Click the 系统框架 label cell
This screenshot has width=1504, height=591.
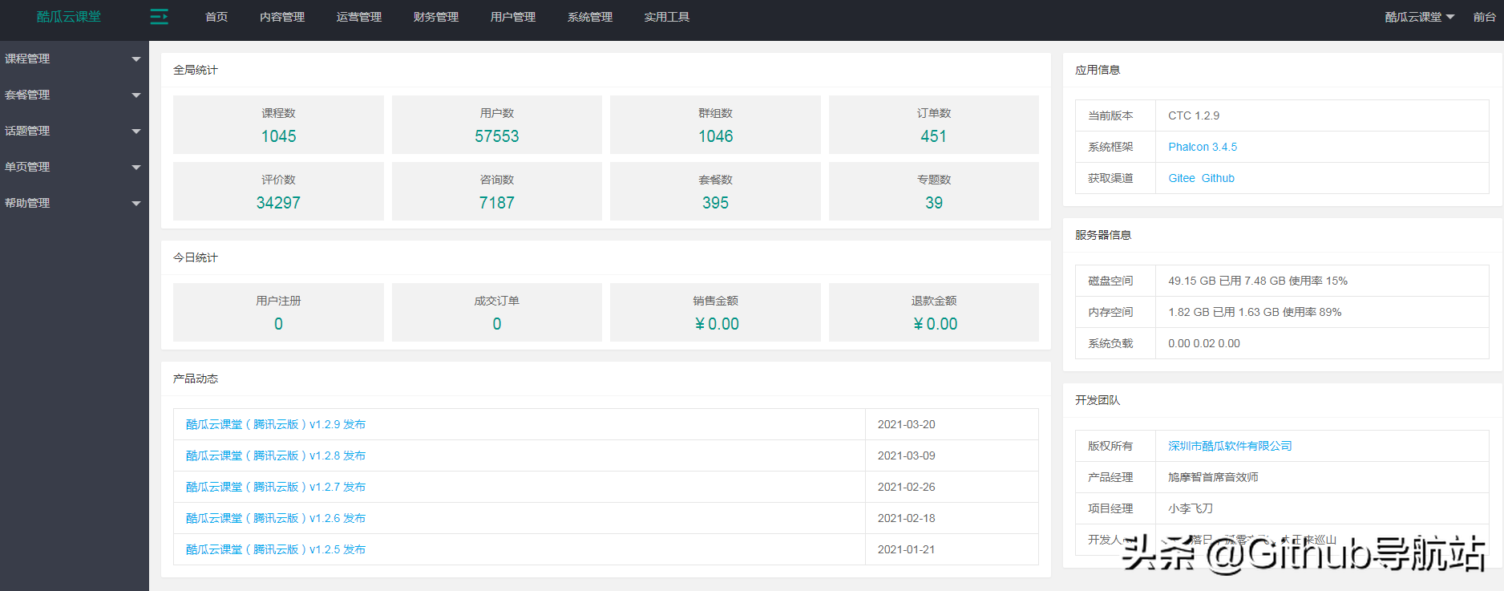point(1115,147)
